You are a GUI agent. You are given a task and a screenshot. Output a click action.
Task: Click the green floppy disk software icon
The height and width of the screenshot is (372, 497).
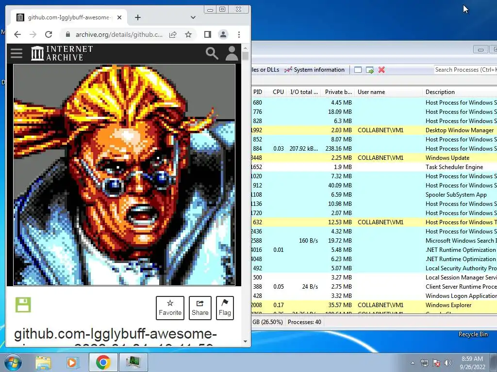[23, 305]
